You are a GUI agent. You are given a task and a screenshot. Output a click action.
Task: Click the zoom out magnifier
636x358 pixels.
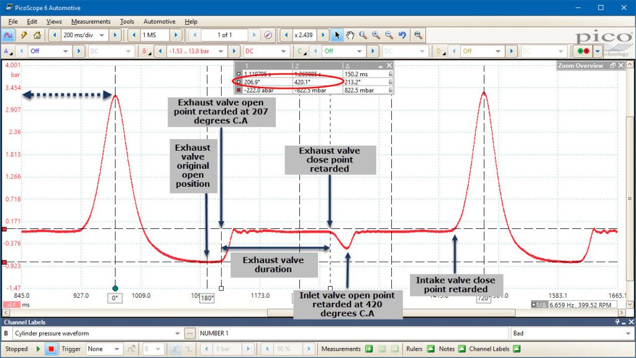(x=389, y=35)
